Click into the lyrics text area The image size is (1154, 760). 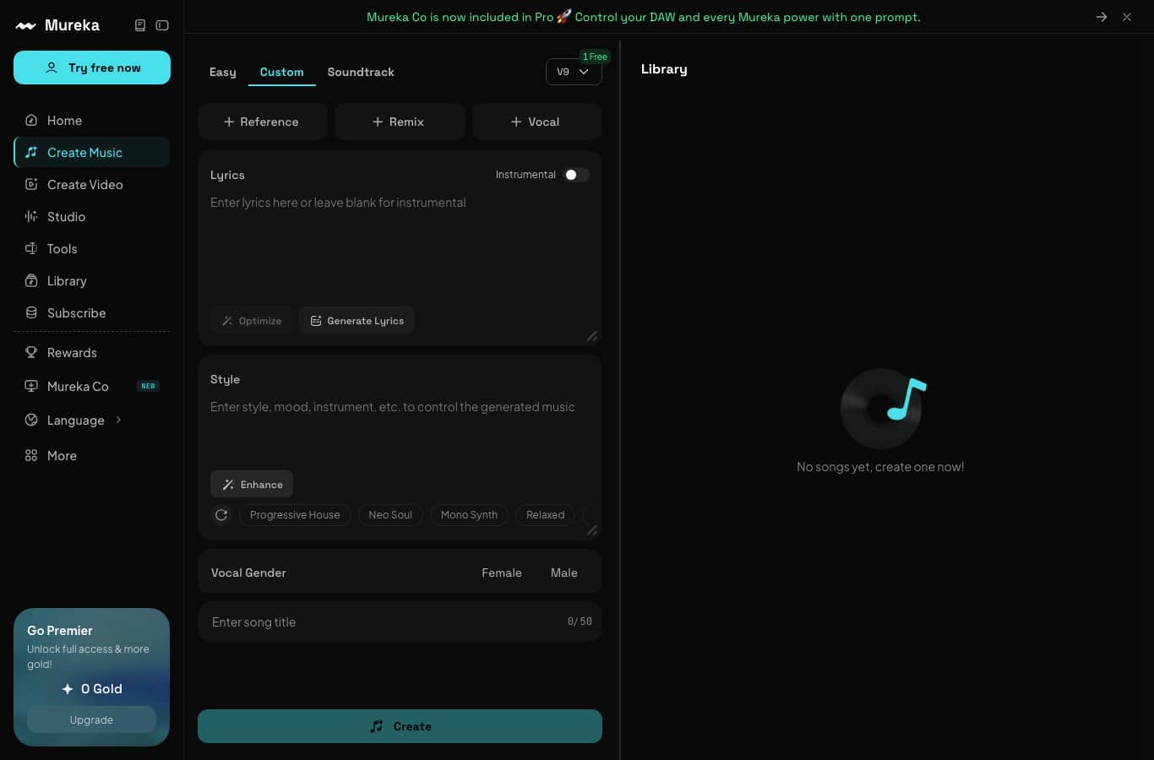tap(400, 245)
